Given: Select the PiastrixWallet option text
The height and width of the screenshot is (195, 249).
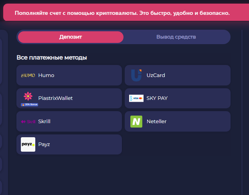Looking at the screenshot, I should coord(55,98).
